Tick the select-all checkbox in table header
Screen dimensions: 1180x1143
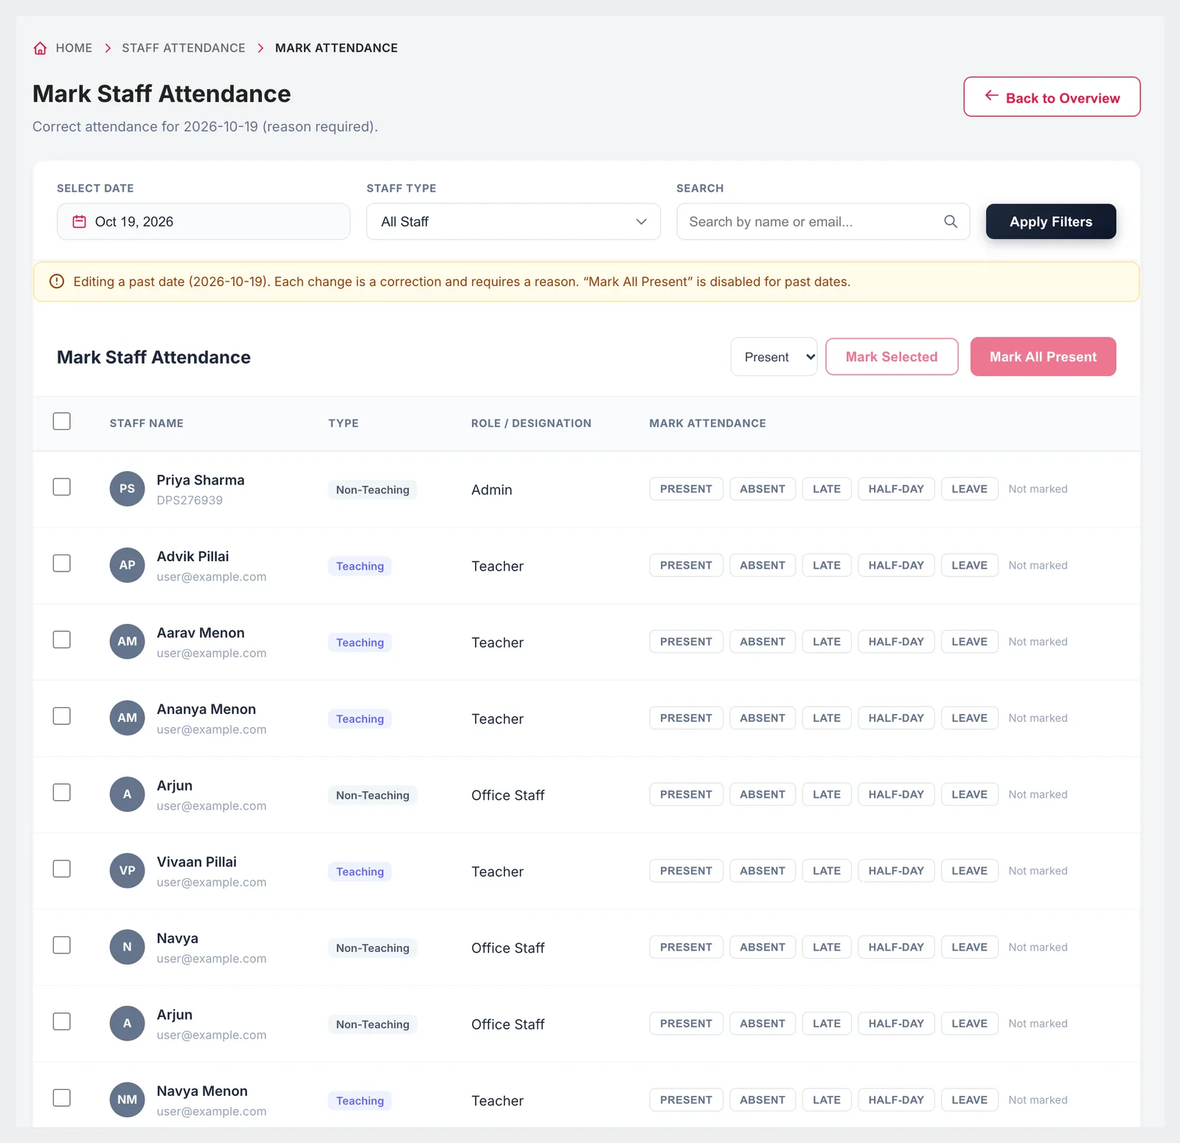pos(62,421)
